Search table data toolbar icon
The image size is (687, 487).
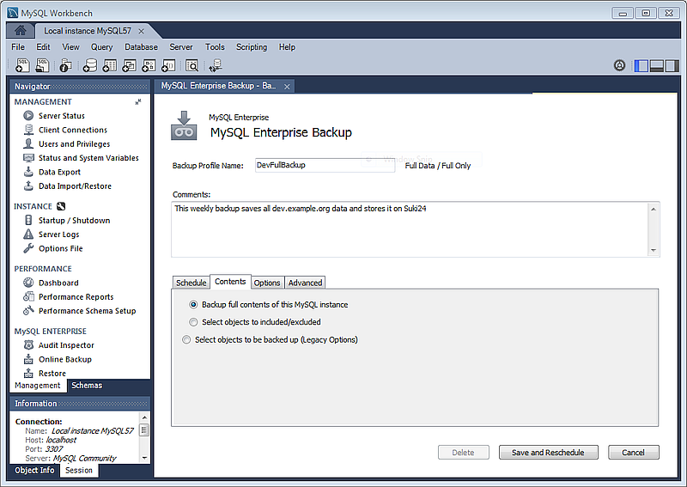(x=192, y=65)
